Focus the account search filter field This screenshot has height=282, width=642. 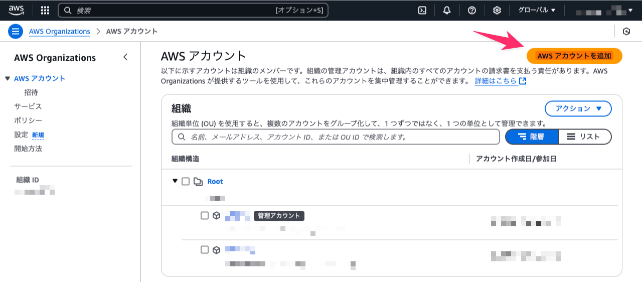coord(336,136)
